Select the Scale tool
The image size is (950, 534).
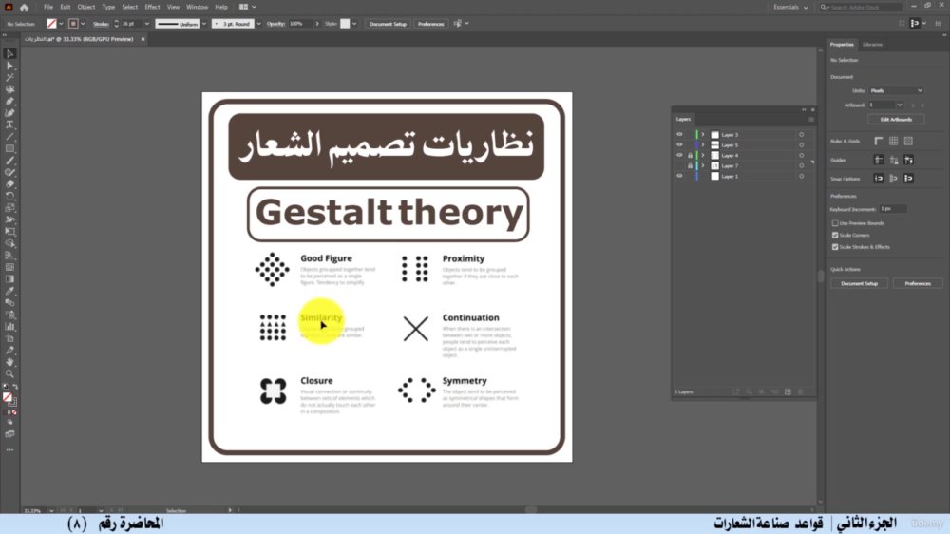pyautogui.click(x=9, y=208)
